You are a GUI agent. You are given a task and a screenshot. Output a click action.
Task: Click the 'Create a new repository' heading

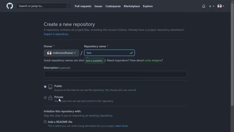69,24
